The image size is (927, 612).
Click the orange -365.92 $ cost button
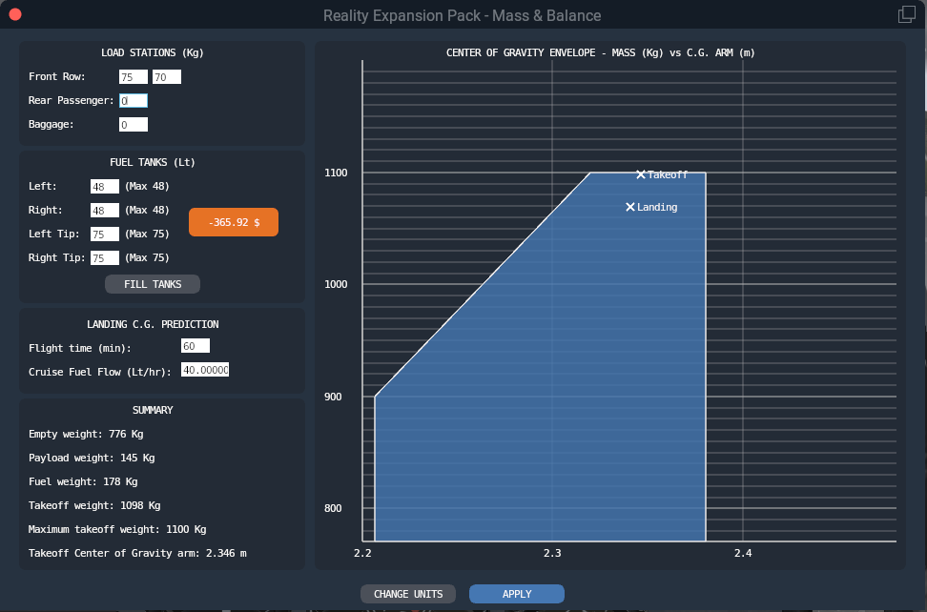pyautogui.click(x=234, y=222)
